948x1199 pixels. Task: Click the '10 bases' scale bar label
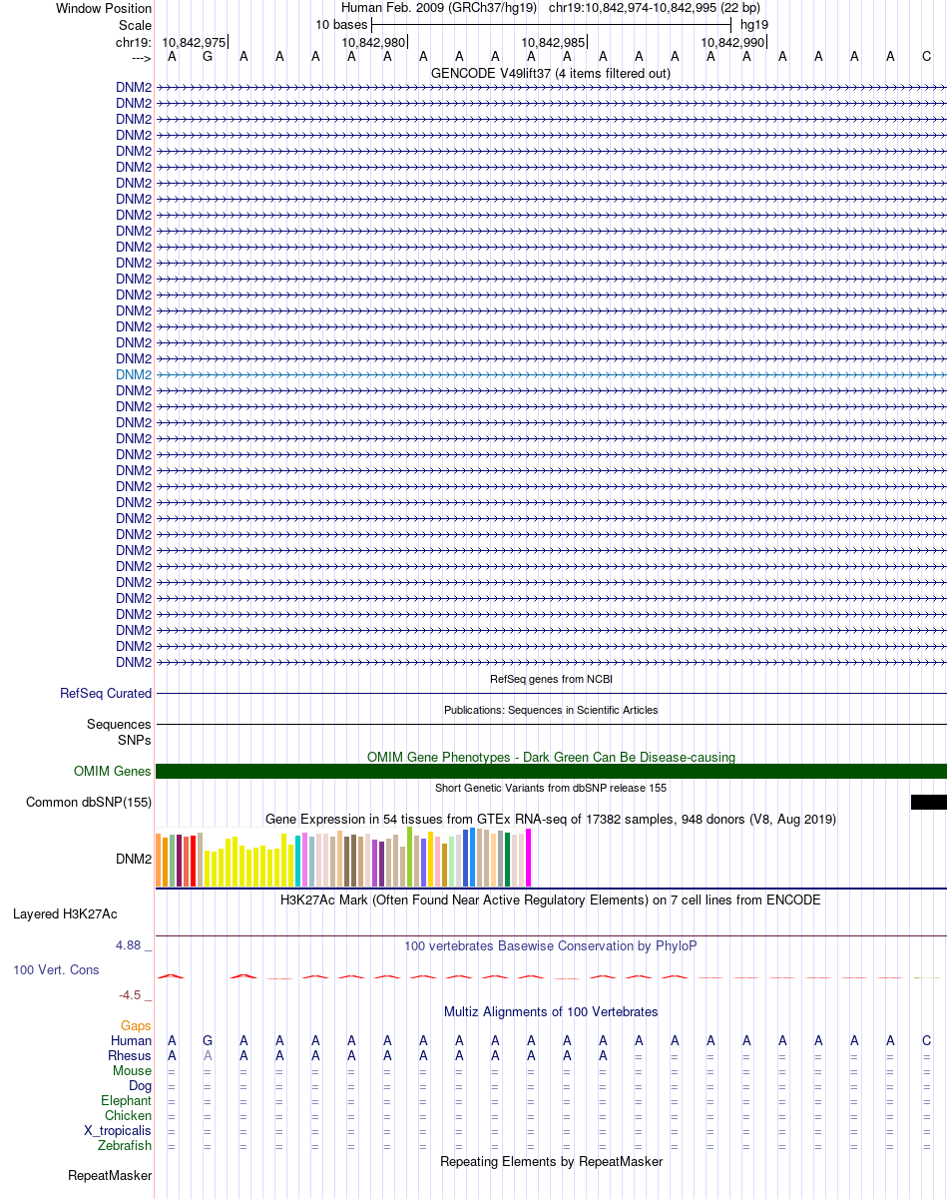(x=341, y=24)
